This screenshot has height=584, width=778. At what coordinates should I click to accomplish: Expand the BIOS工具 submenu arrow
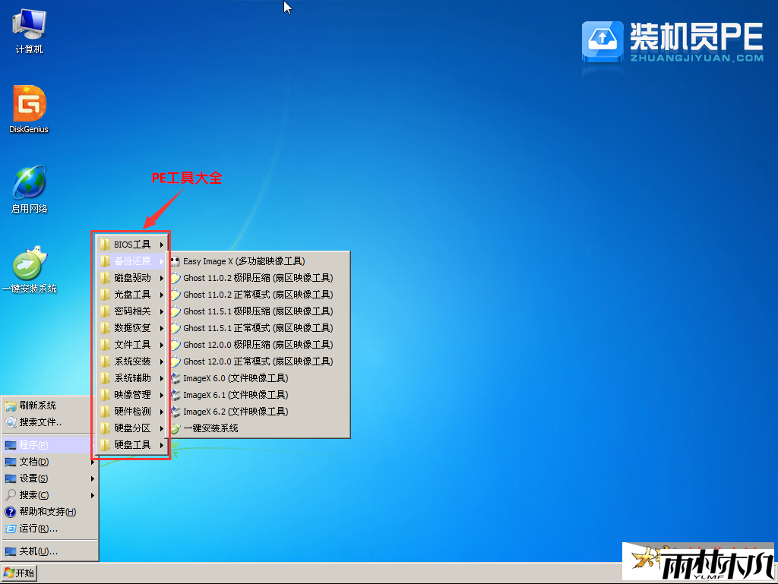point(162,245)
